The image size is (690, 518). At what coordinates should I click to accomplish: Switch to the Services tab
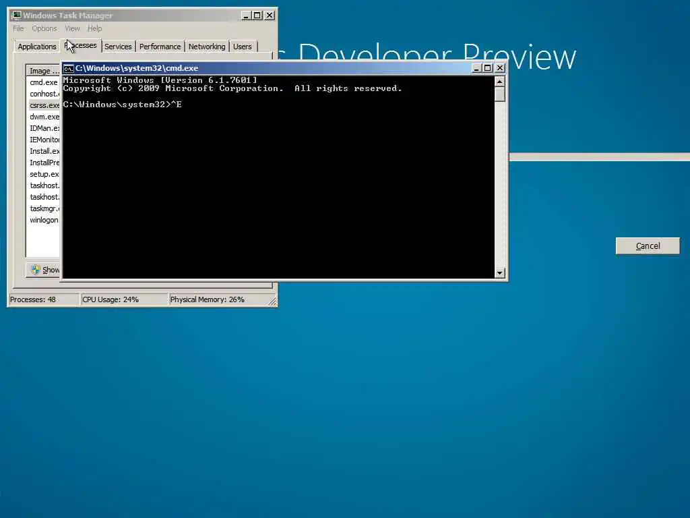tap(118, 47)
